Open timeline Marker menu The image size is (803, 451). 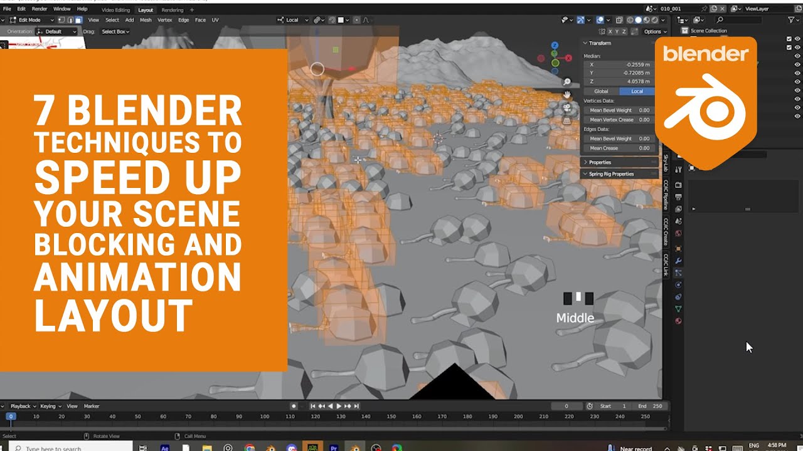click(92, 406)
